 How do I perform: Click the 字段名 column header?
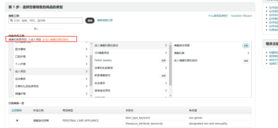pyautogui.click(x=129, y=110)
